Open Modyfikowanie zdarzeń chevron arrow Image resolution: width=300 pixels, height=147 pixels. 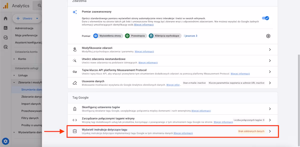[x=270, y=50]
